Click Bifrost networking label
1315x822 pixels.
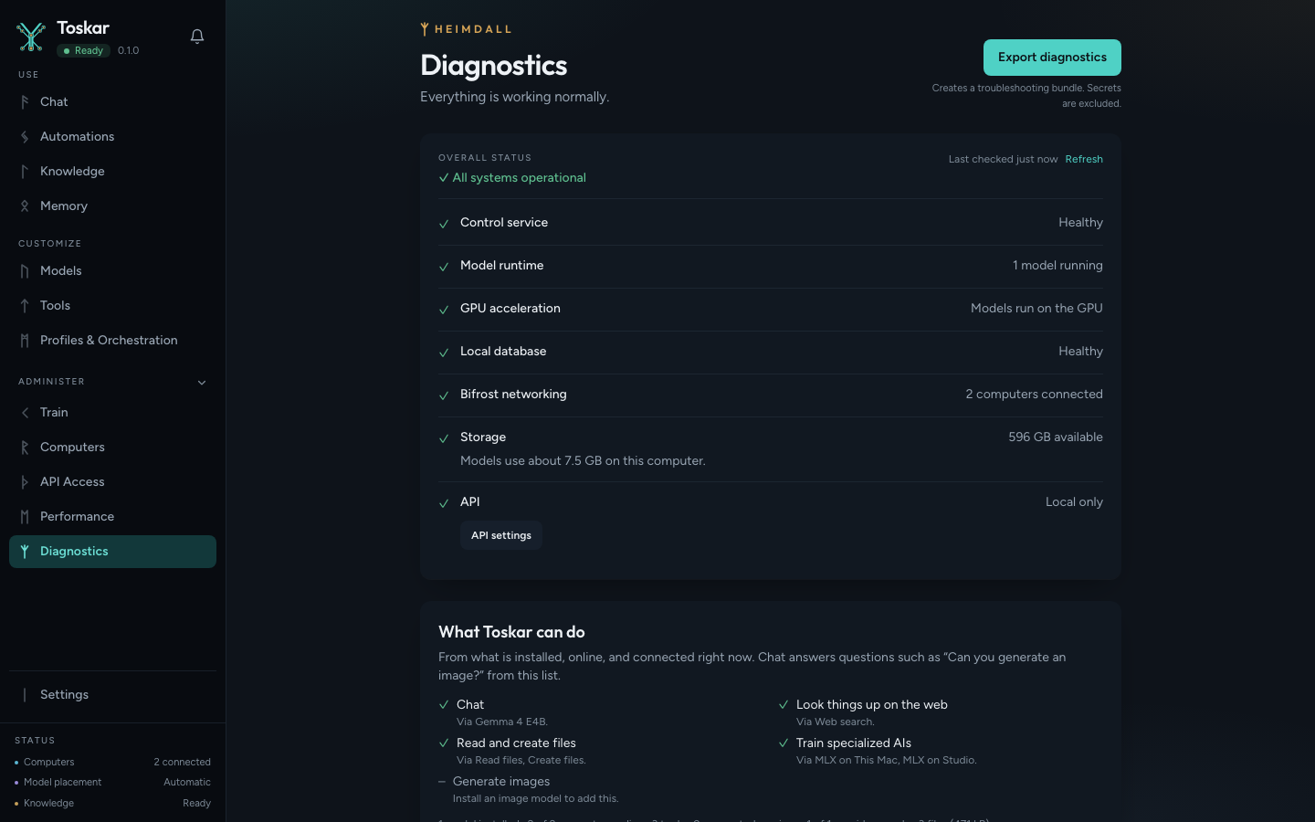(x=513, y=395)
